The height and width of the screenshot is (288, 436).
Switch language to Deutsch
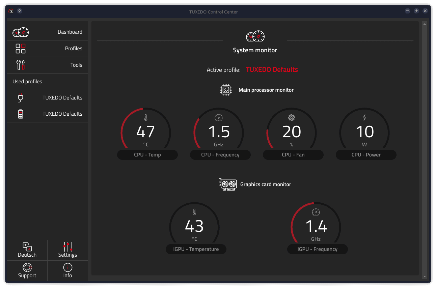[x=27, y=250]
